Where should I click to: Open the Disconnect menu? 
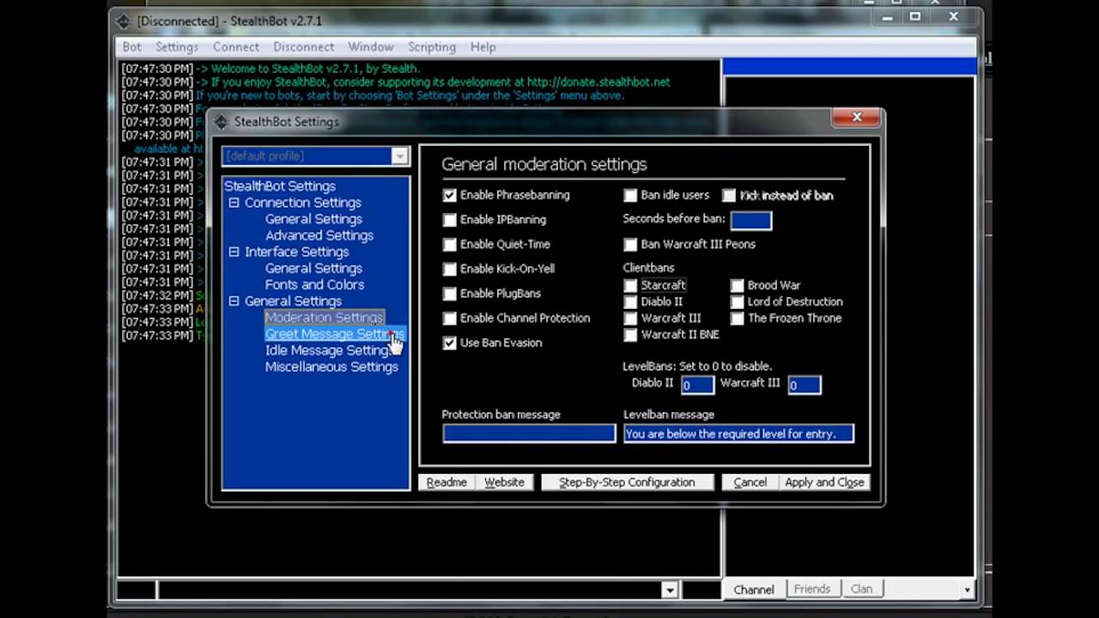304,47
